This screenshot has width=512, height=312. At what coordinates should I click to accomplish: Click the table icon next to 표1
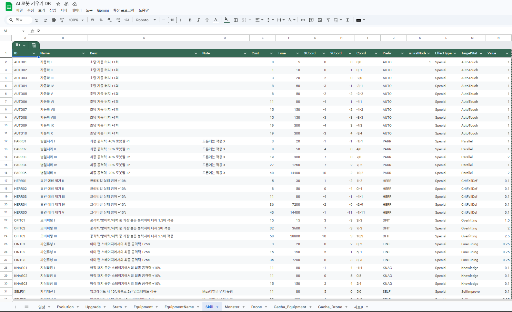tap(34, 45)
